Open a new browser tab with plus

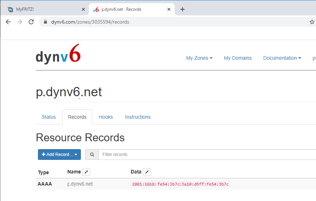coord(183,9)
